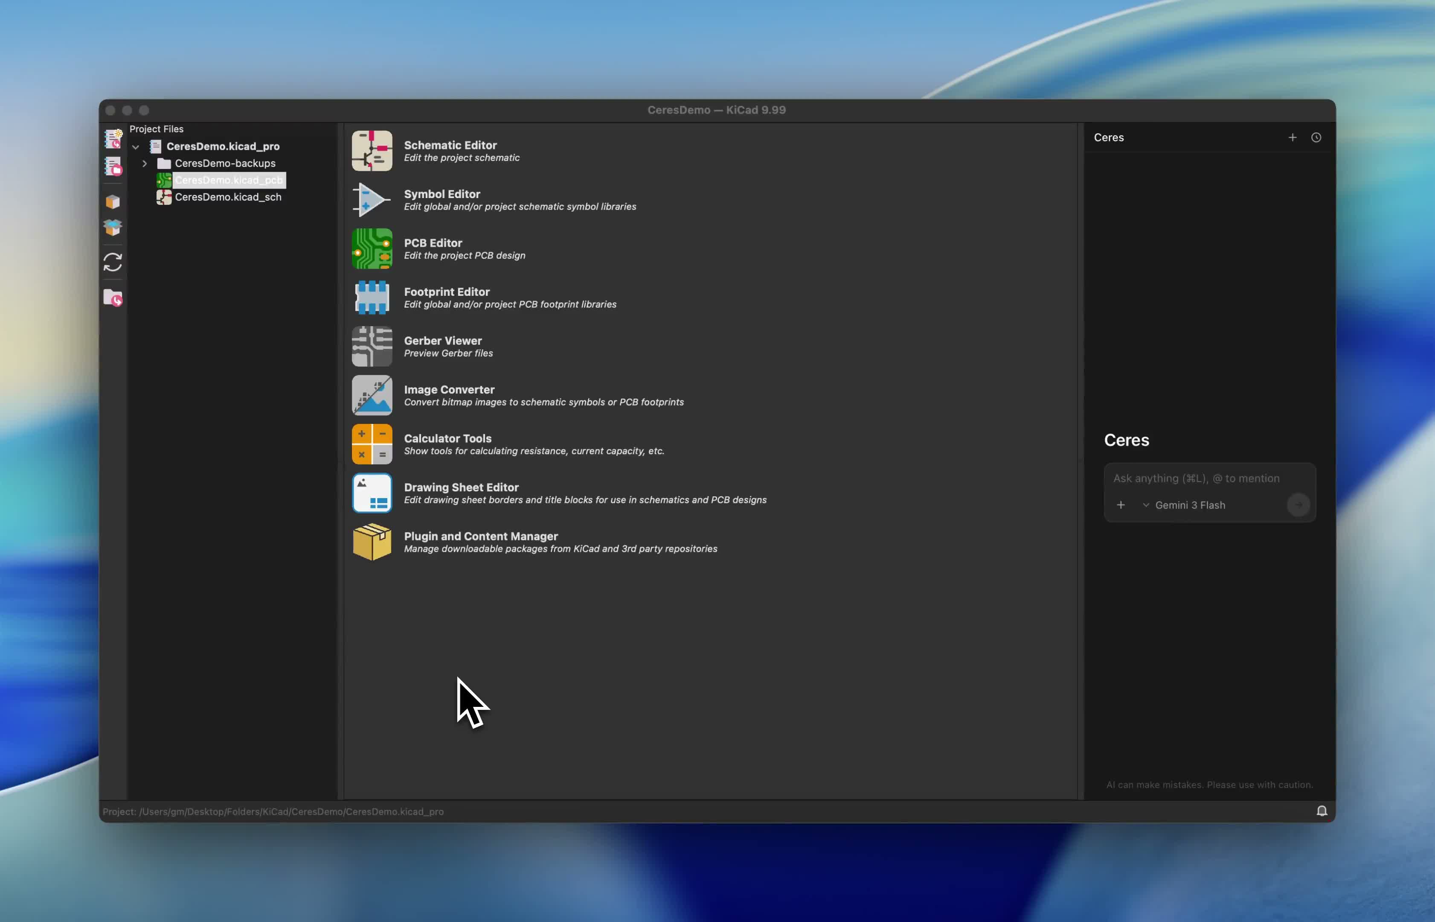Click the Archive Project box icon

click(x=113, y=202)
